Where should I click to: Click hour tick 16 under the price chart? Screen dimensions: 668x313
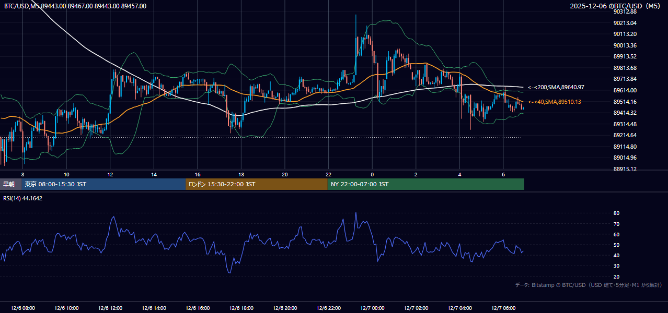[x=198, y=174]
